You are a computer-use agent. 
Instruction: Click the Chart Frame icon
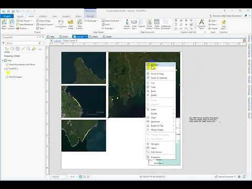149,24
